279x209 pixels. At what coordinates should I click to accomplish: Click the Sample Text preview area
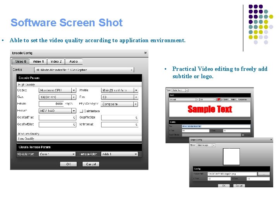pyautogui.click(x=210, y=109)
